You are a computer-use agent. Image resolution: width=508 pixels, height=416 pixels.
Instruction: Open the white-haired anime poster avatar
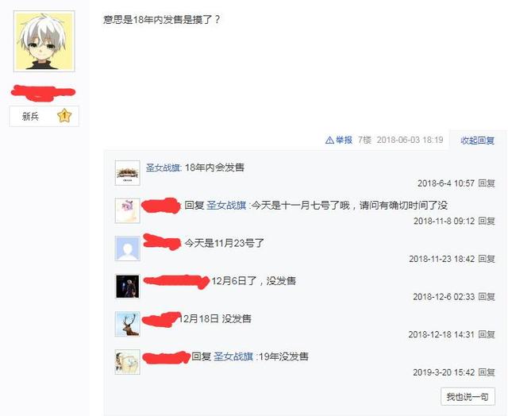(x=44, y=41)
